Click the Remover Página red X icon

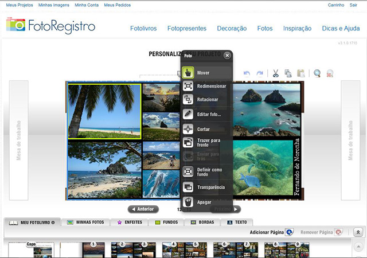338,232
